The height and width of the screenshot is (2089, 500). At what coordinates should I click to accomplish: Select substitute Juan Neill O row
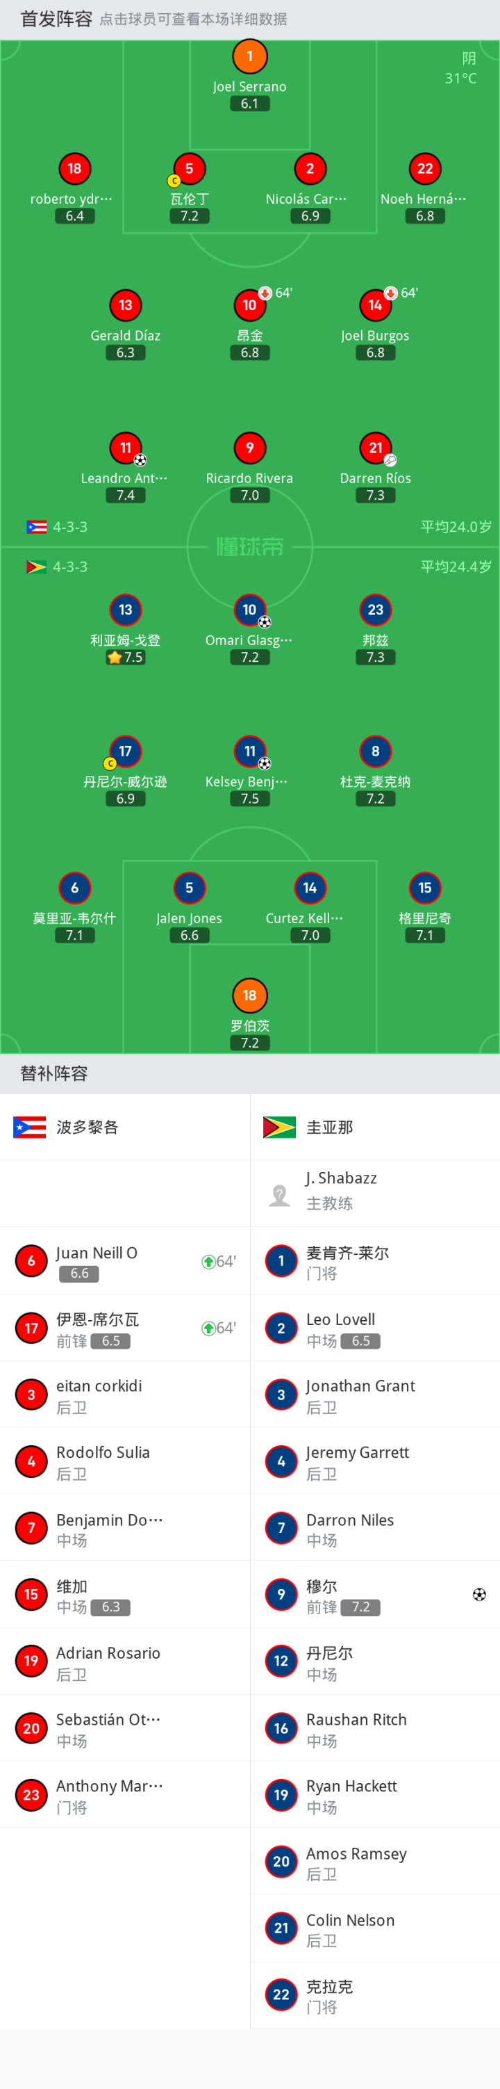(125, 1261)
